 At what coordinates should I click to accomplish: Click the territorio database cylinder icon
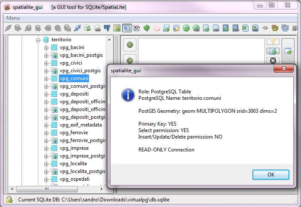(x=46, y=40)
